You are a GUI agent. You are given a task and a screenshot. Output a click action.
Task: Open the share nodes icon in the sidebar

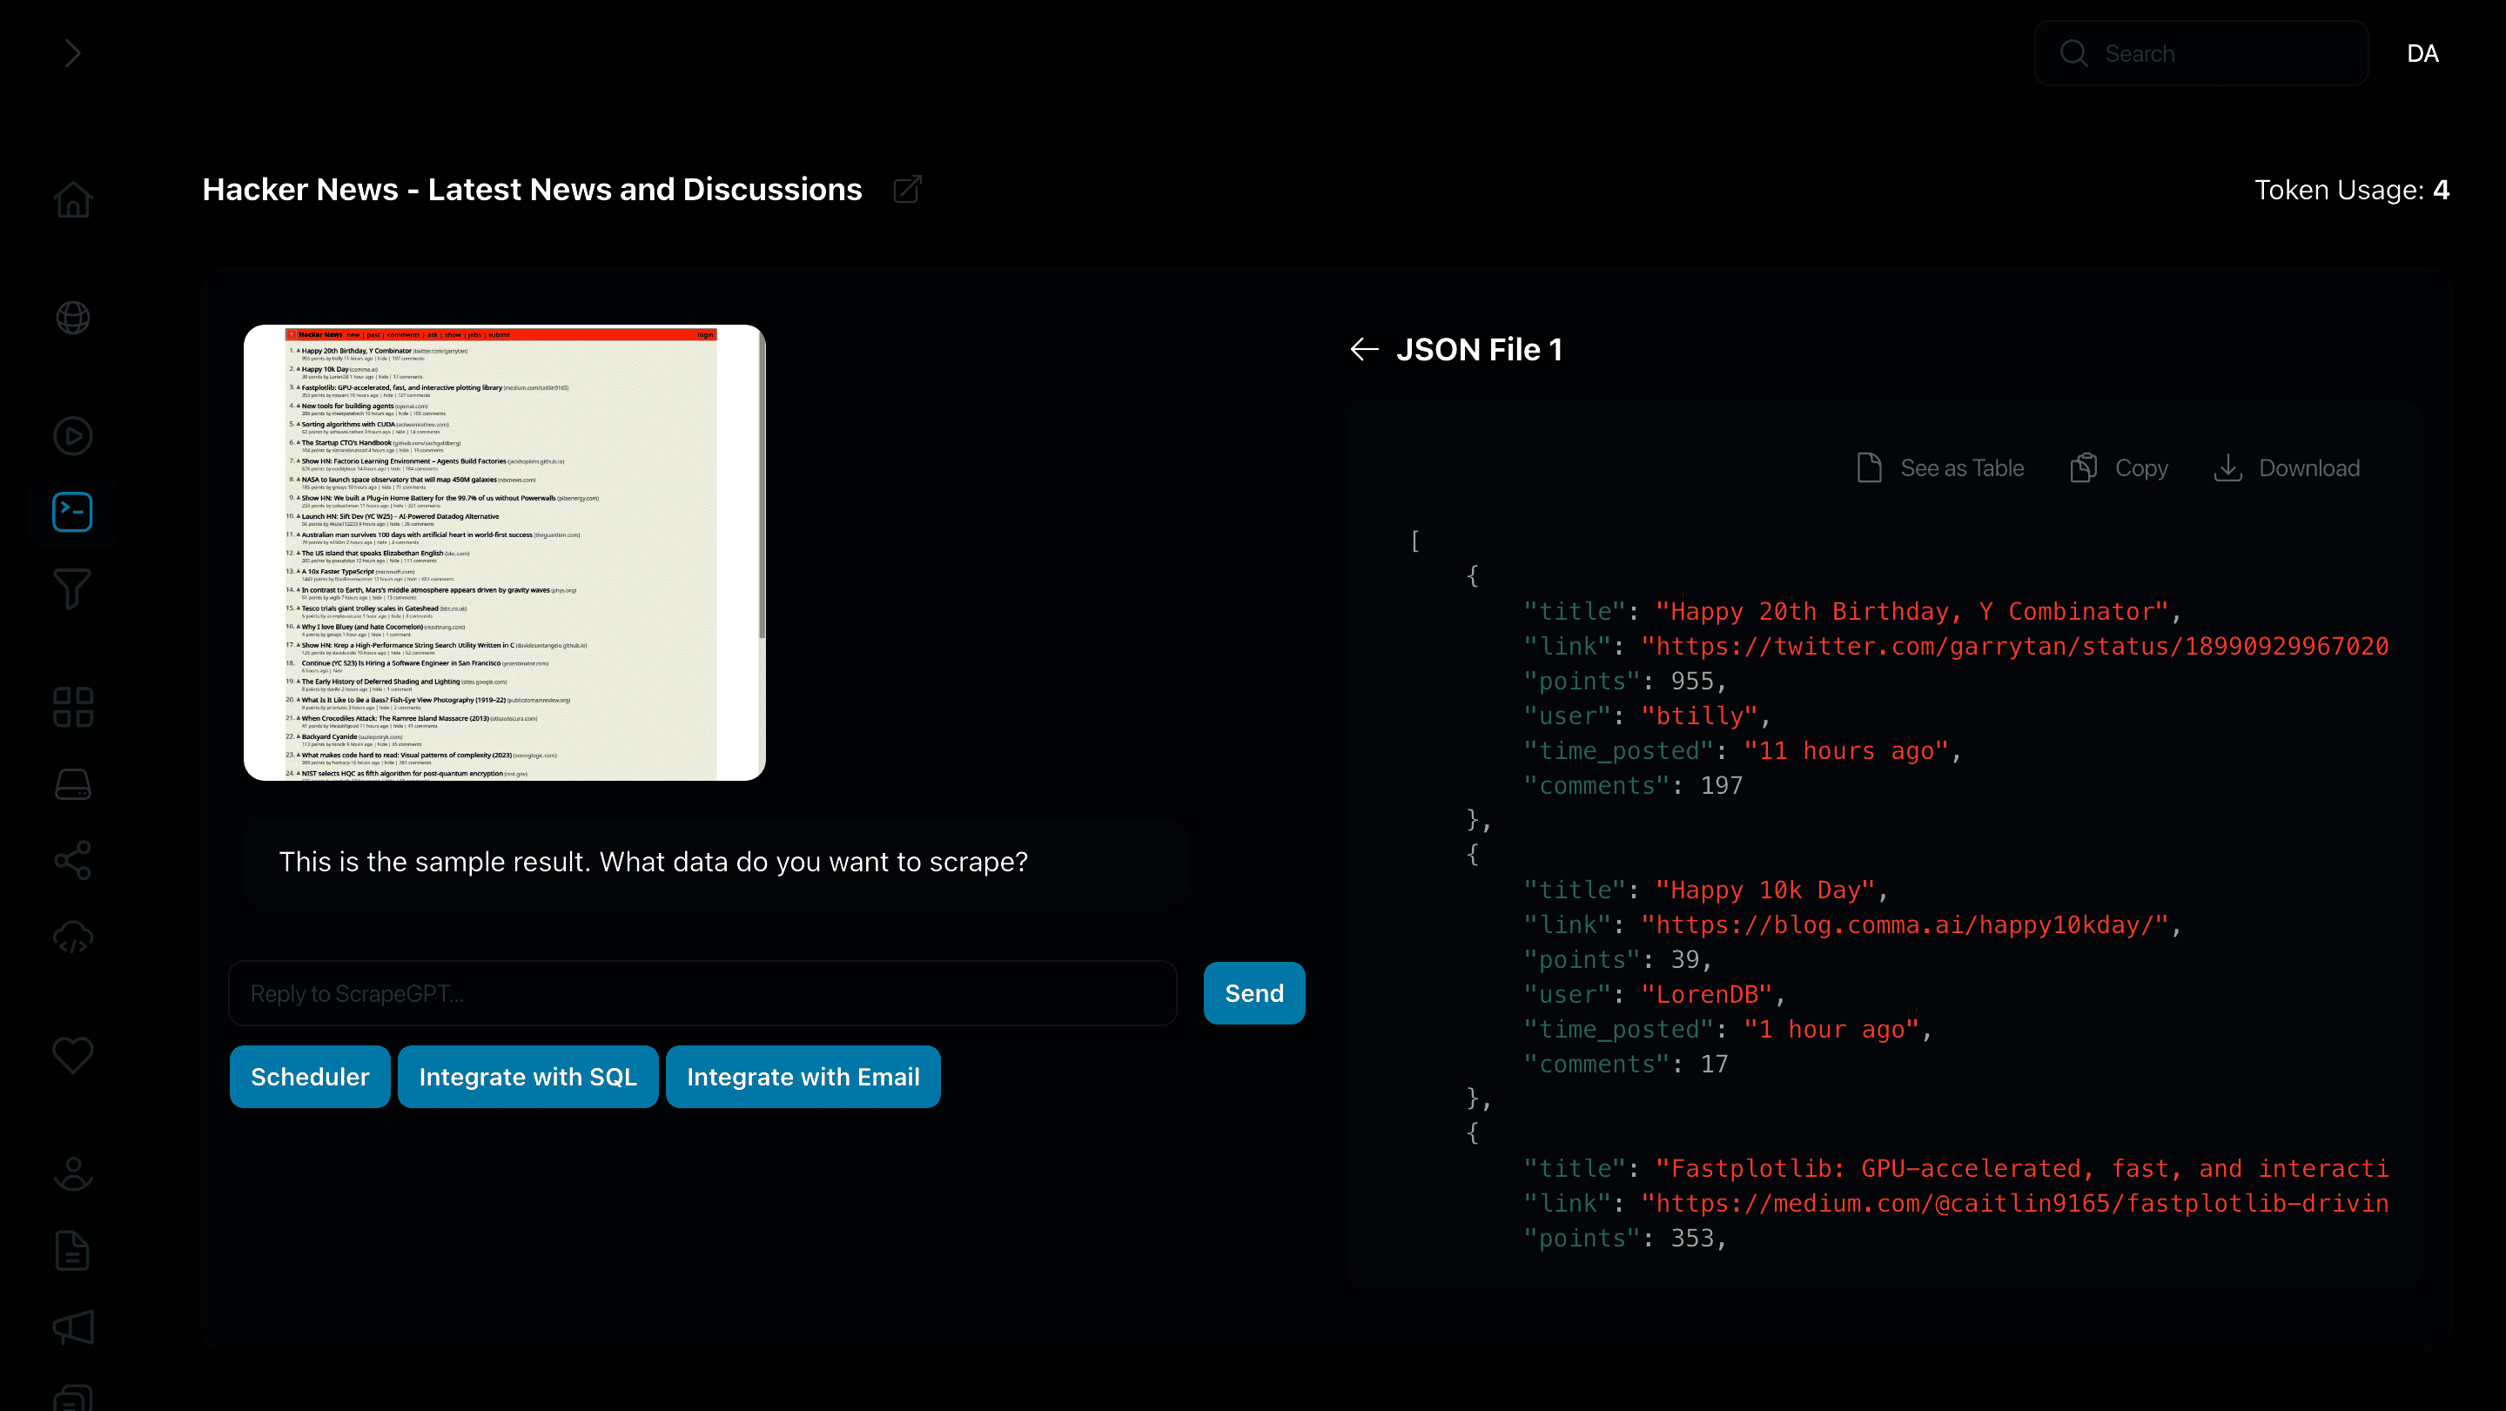(73, 860)
